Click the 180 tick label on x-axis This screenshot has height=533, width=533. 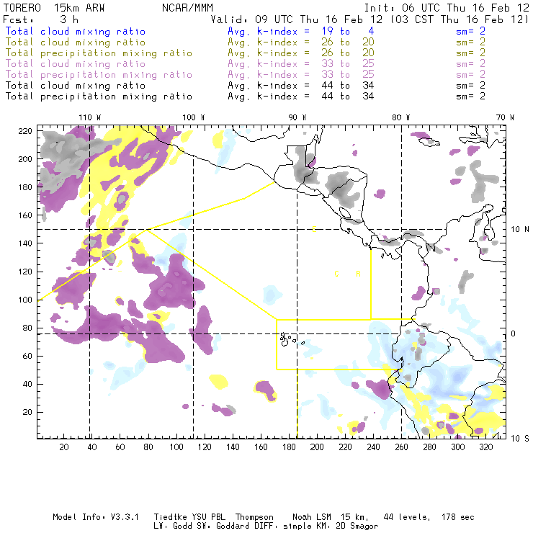point(291,447)
